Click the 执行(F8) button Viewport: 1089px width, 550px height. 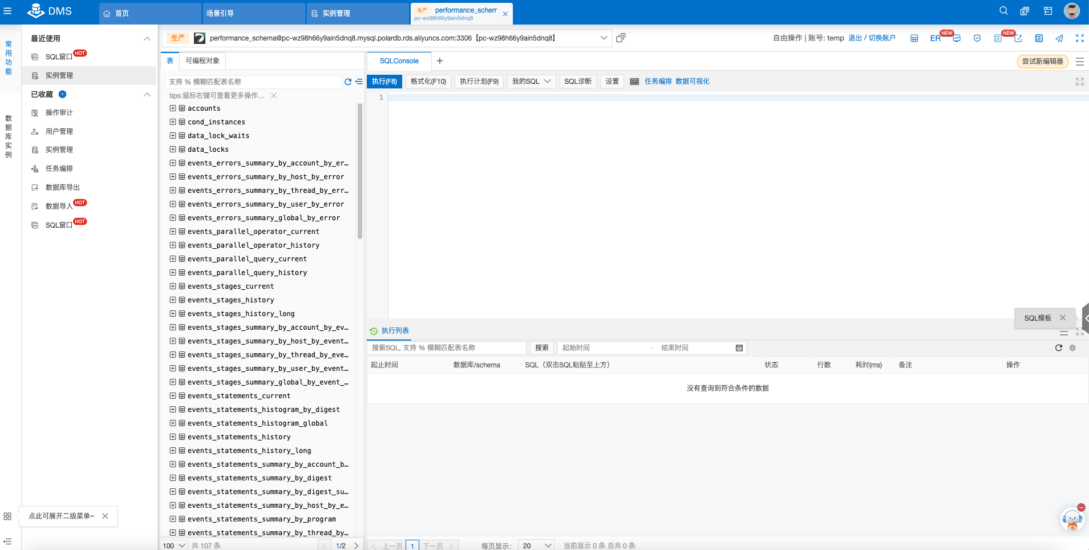384,82
